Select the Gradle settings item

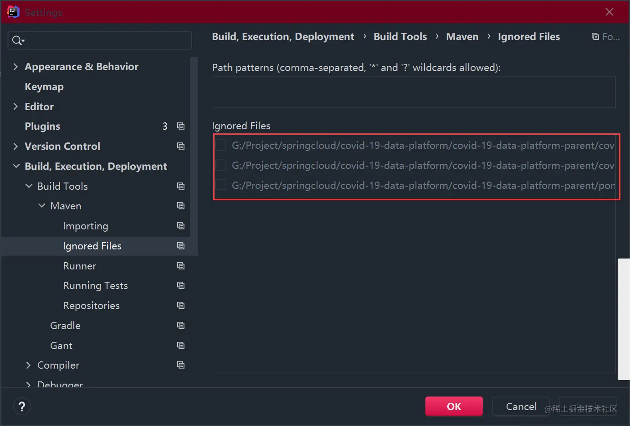click(x=65, y=325)
